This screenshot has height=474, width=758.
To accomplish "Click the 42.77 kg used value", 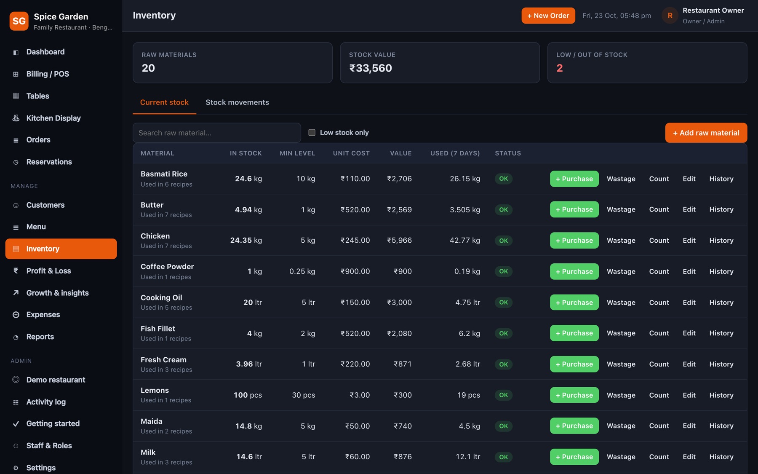I will (x=465, y=241).
